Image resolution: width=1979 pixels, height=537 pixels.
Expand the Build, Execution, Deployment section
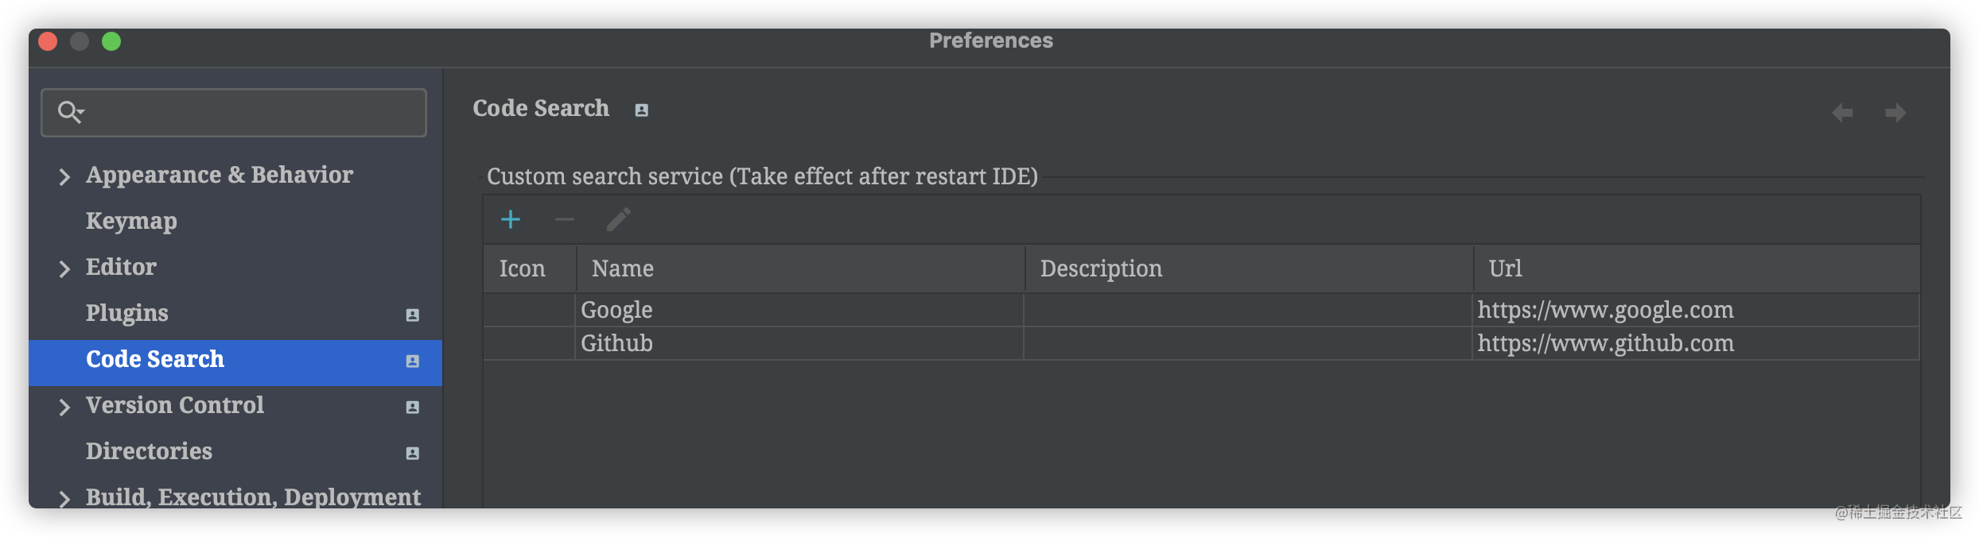pyautogui.click(x=66, y=499)
